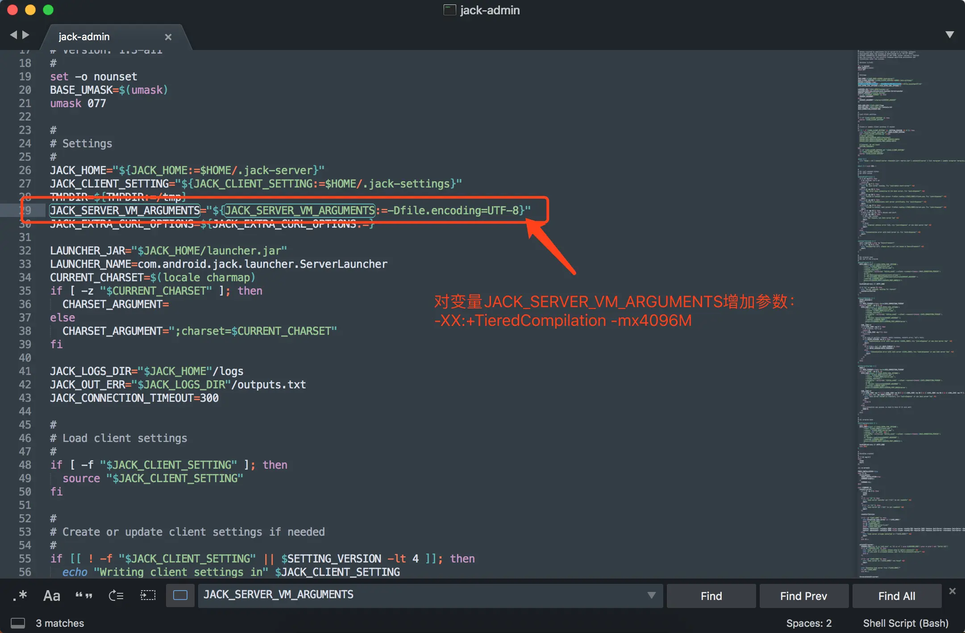Open Shell Script (Bash) syntax selector
The image size is (965, 633).
pyautogui.click(x=905, y=623)
